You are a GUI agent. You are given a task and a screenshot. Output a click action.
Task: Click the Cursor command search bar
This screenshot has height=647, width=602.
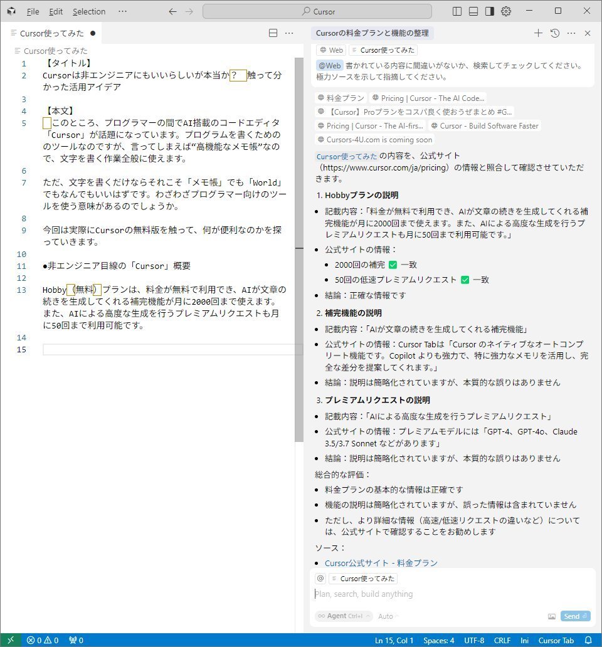click(317, 11)
